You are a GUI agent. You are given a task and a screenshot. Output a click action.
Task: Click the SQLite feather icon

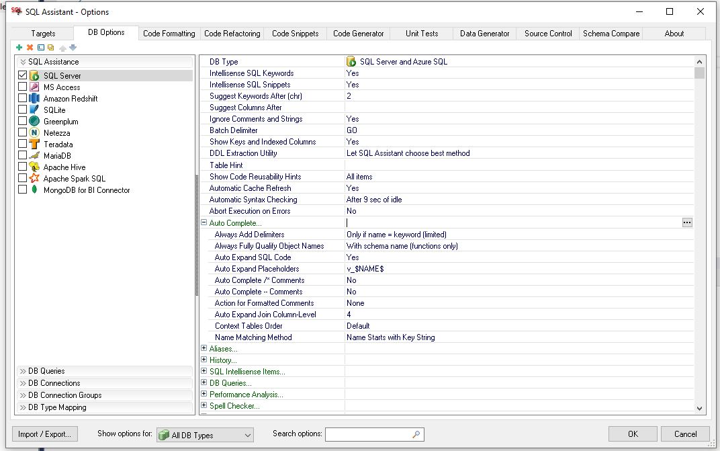34,110
